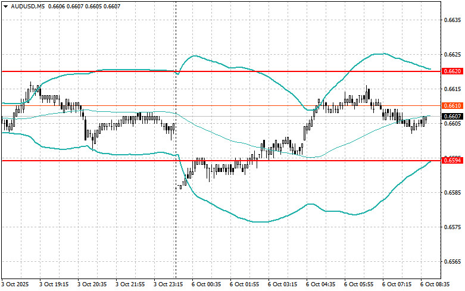
Task: Click the 3 Oct 19:15 time label
Action: click(x=54, y=284)
